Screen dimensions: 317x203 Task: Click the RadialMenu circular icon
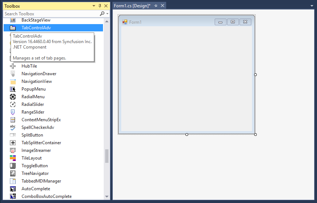(x=13, y=97)
